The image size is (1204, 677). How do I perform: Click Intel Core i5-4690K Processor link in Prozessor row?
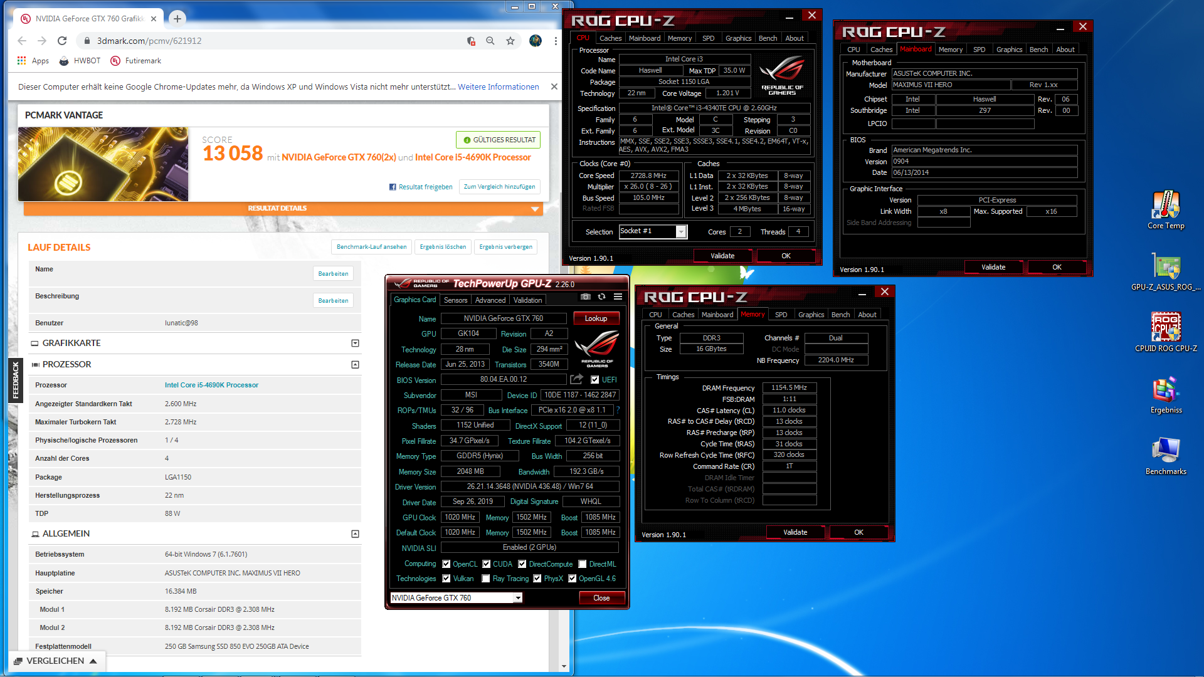click(x=211, y=385)
